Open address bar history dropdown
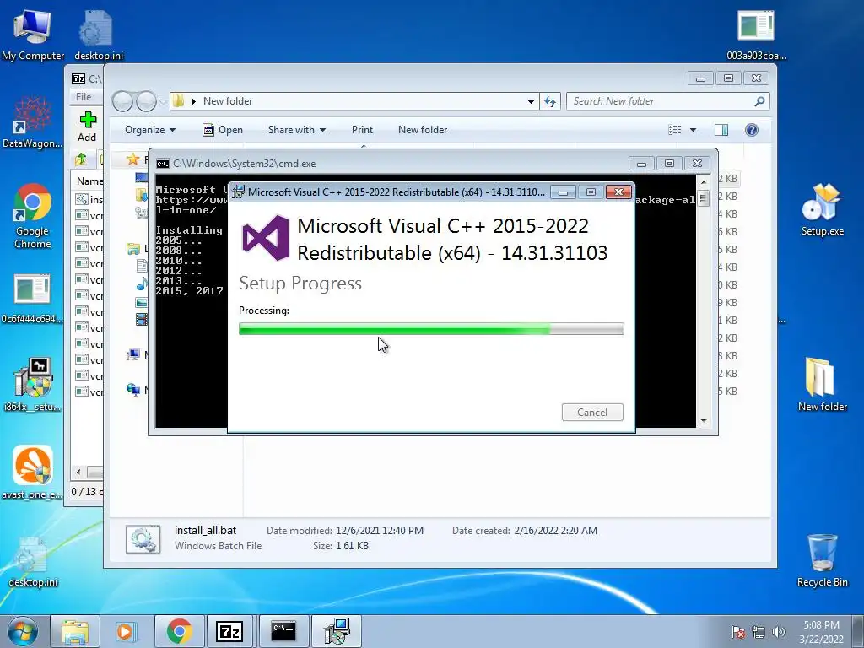This screenshot has width=864, height=648. pos(531,101)
